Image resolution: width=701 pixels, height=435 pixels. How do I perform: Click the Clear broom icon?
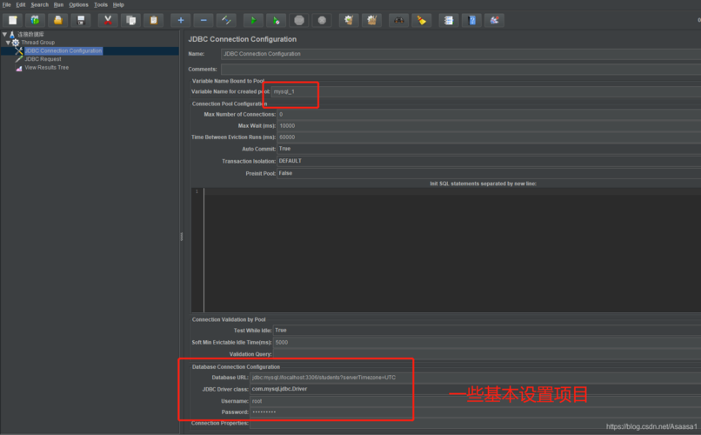pyautogui.click(x=349, y=20)
